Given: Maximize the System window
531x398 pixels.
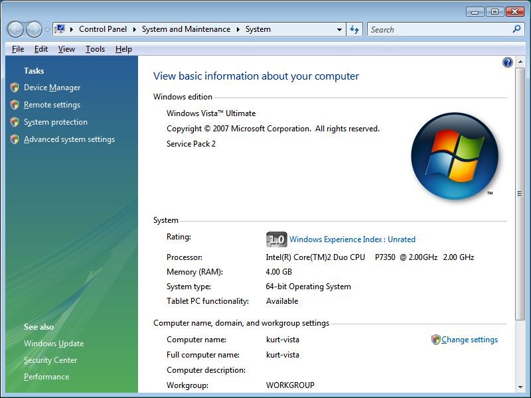Looking at the screenshot, I should [x=494, y=12].
